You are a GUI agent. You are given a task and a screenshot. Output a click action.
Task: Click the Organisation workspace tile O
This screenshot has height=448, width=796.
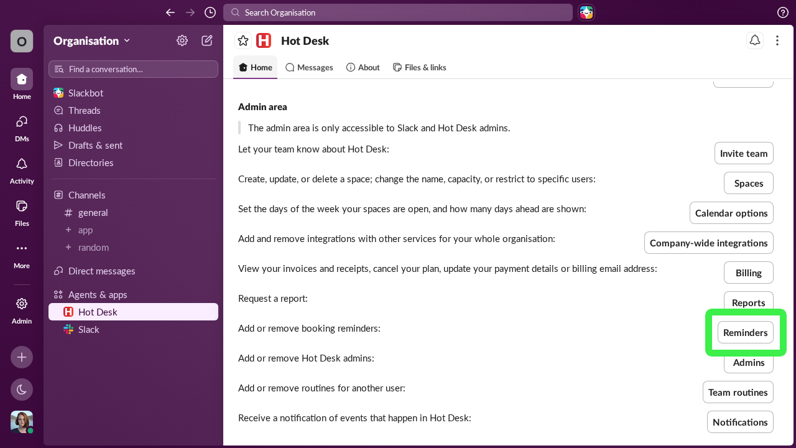point(22,41)
